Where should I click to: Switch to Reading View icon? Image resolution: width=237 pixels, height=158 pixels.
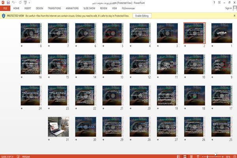[191, 156]
